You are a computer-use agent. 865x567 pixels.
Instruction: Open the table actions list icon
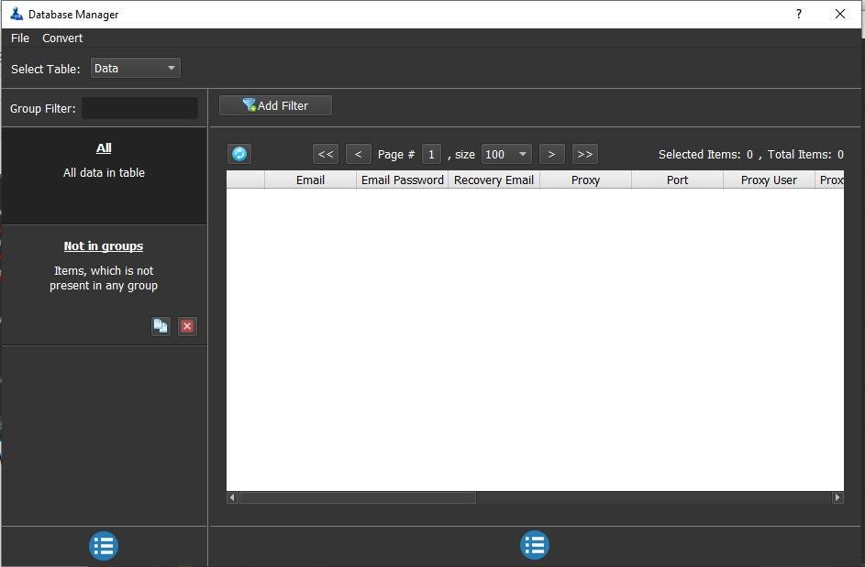[x=535, y=545]
